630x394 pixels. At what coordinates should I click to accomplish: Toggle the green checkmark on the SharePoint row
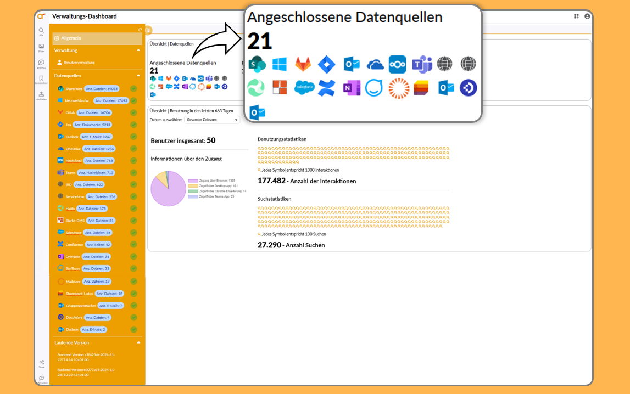133,89
